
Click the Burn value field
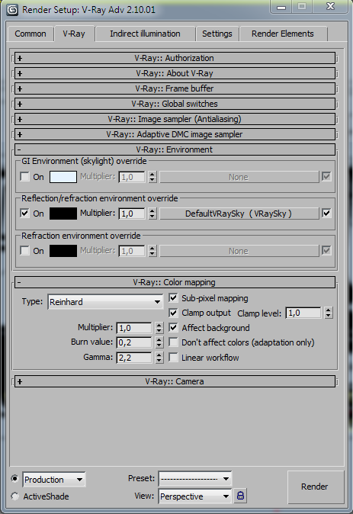tap(134, 342)
